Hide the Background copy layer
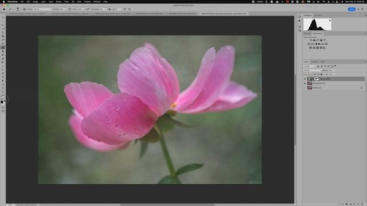367x206 pixels. click(304, 84)
